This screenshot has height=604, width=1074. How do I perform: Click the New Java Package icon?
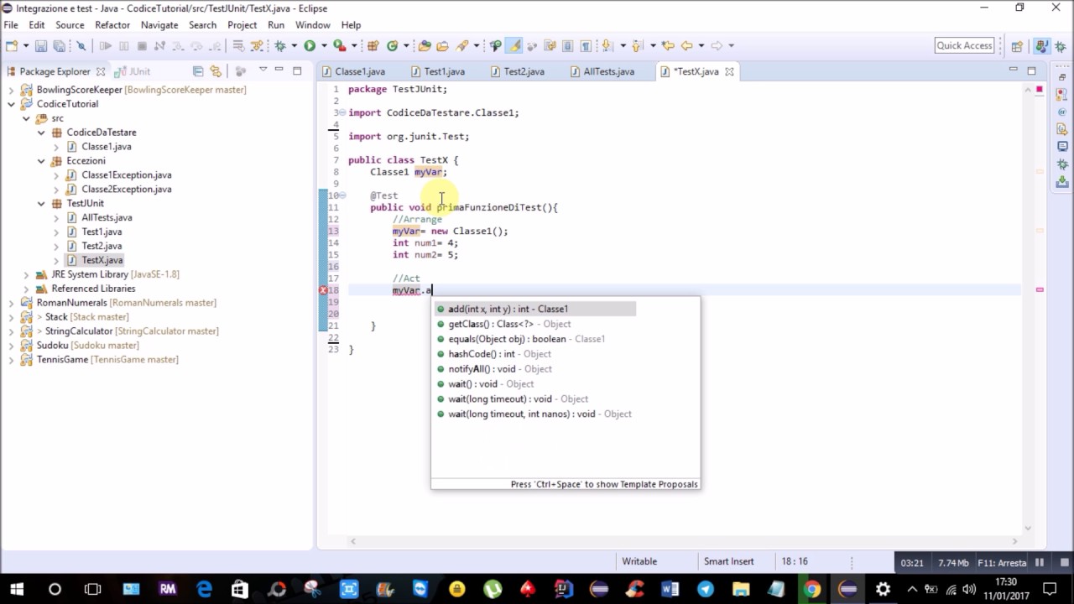373,46
